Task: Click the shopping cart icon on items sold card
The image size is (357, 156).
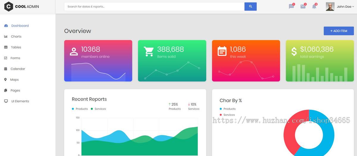Action: pyautogui.click(x=148, y=51)
